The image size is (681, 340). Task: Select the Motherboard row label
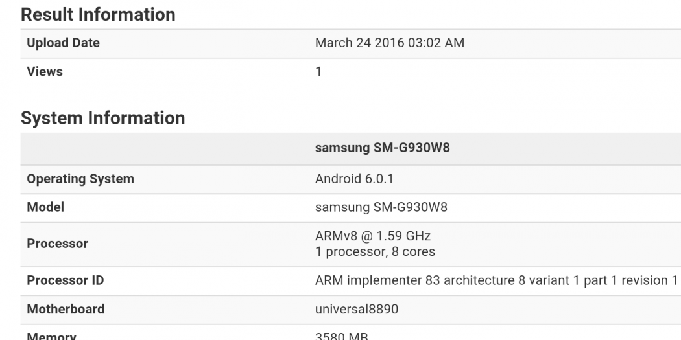[66, 309]
